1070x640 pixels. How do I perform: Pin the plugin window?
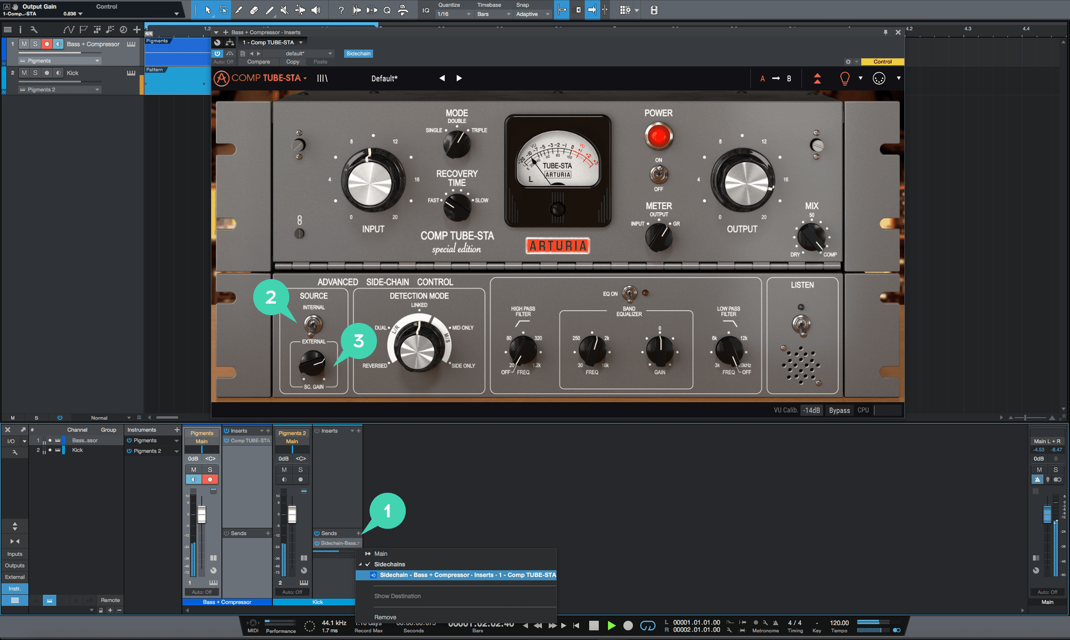[x=886, y=32]
